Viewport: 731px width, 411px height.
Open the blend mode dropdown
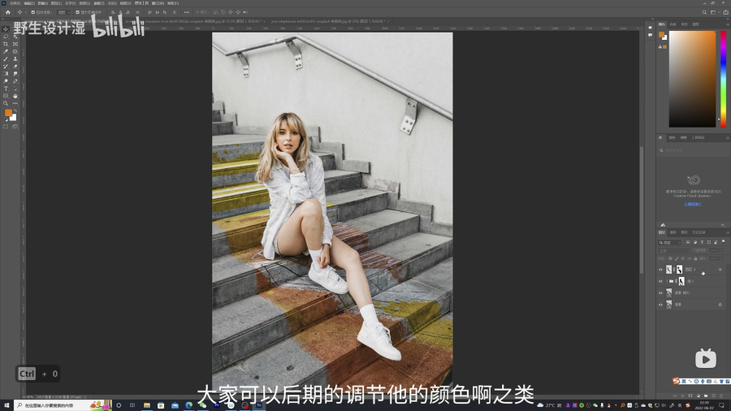click(673, 251)
